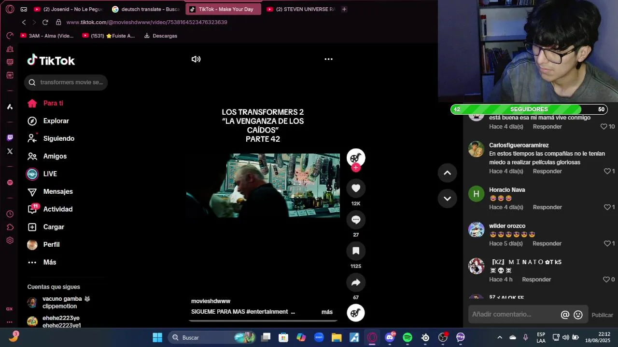Follow creator with red plus badge
Viewport: 618px width, 347px height.
356,168
